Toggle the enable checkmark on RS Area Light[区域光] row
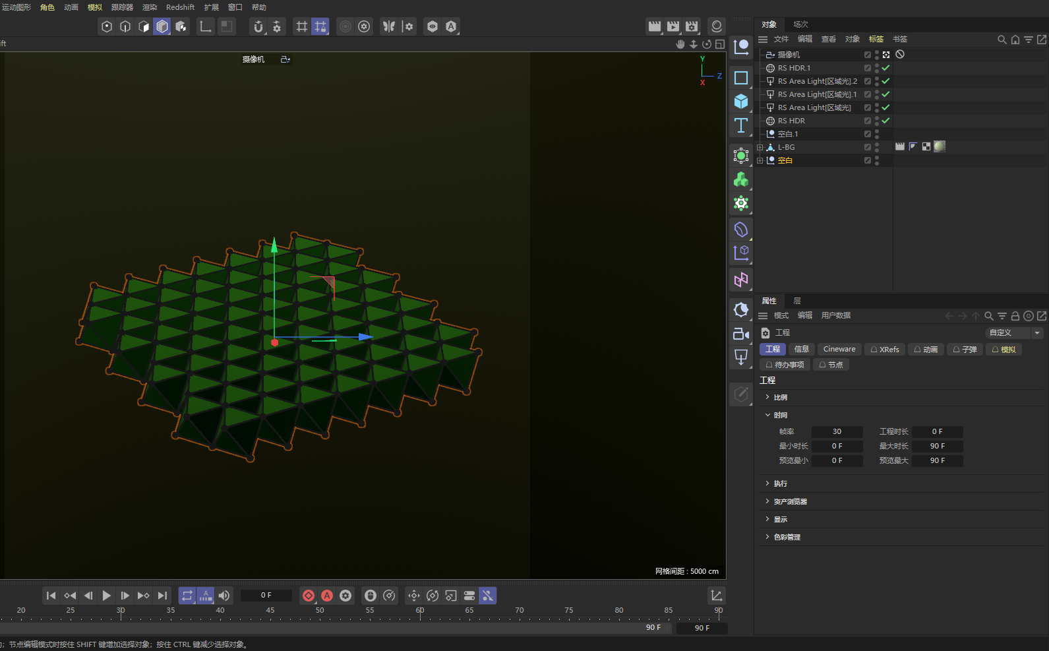Screen dimensions: 1049x651 (x=885, y=108)
